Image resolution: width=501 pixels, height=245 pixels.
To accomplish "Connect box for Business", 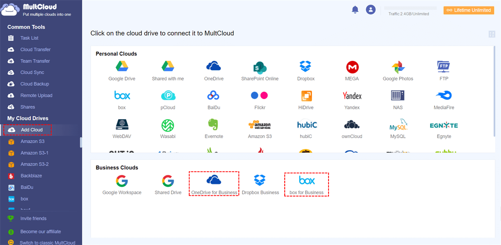I will point(307,184).
